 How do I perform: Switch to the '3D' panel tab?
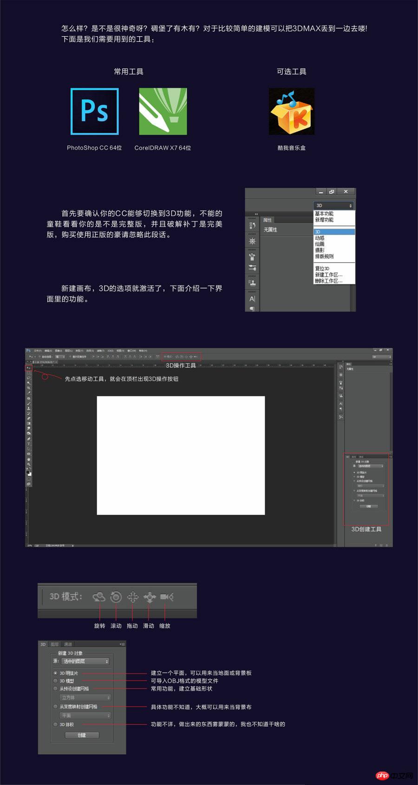(x=43, y=644)
